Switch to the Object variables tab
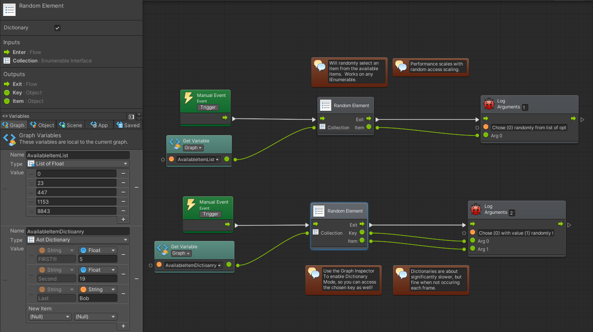The image size is (593, 332). 42,125
